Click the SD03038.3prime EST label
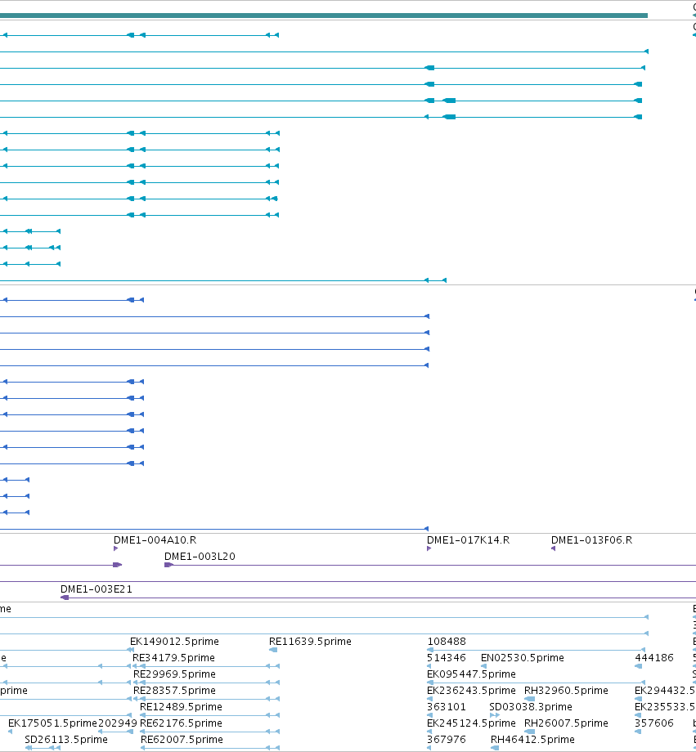 pyautogui.click(x=531, y=706)
